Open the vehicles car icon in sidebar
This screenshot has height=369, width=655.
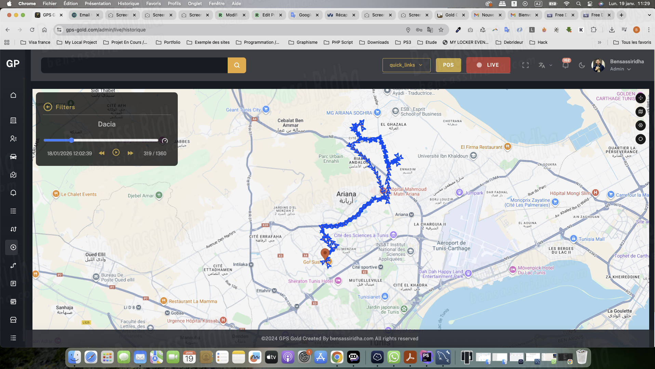click(13, 157)
